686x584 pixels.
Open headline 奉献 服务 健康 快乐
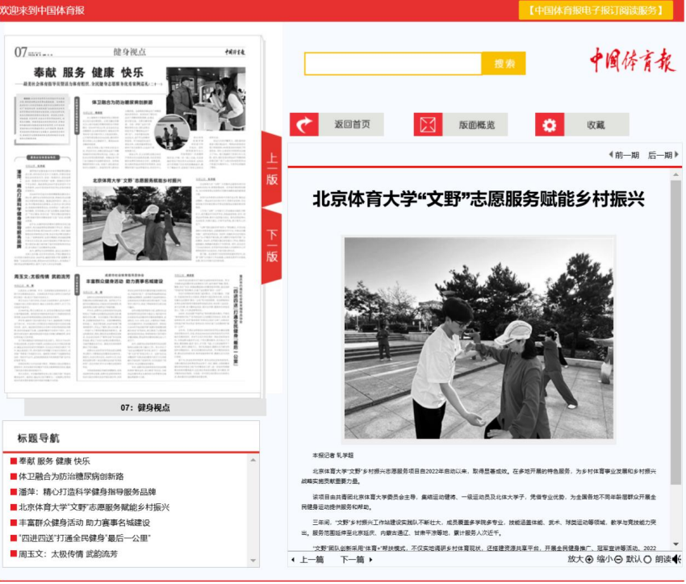coord(54,461)
